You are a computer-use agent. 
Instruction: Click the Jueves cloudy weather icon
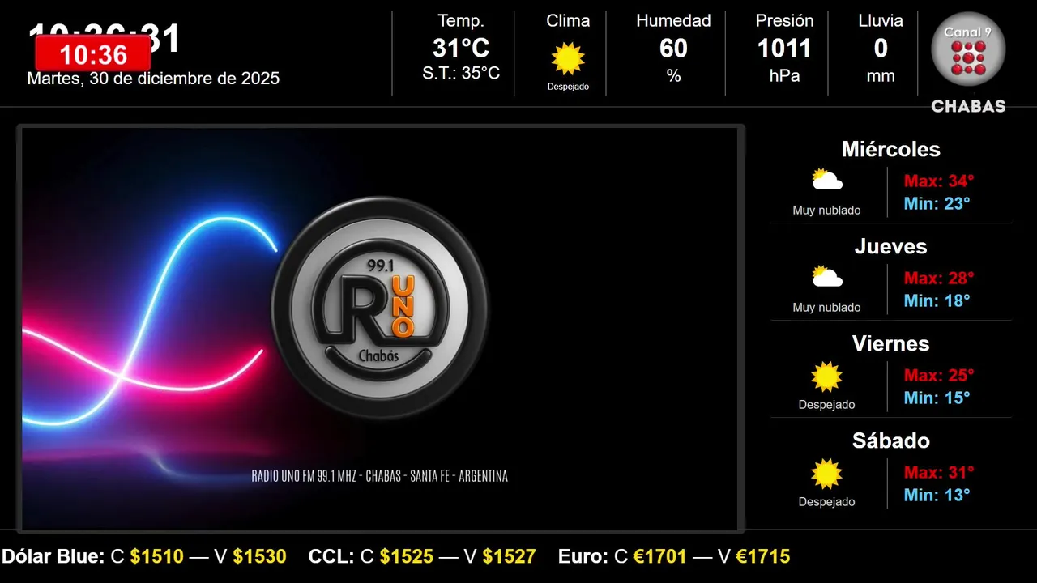tap(827, 276)
